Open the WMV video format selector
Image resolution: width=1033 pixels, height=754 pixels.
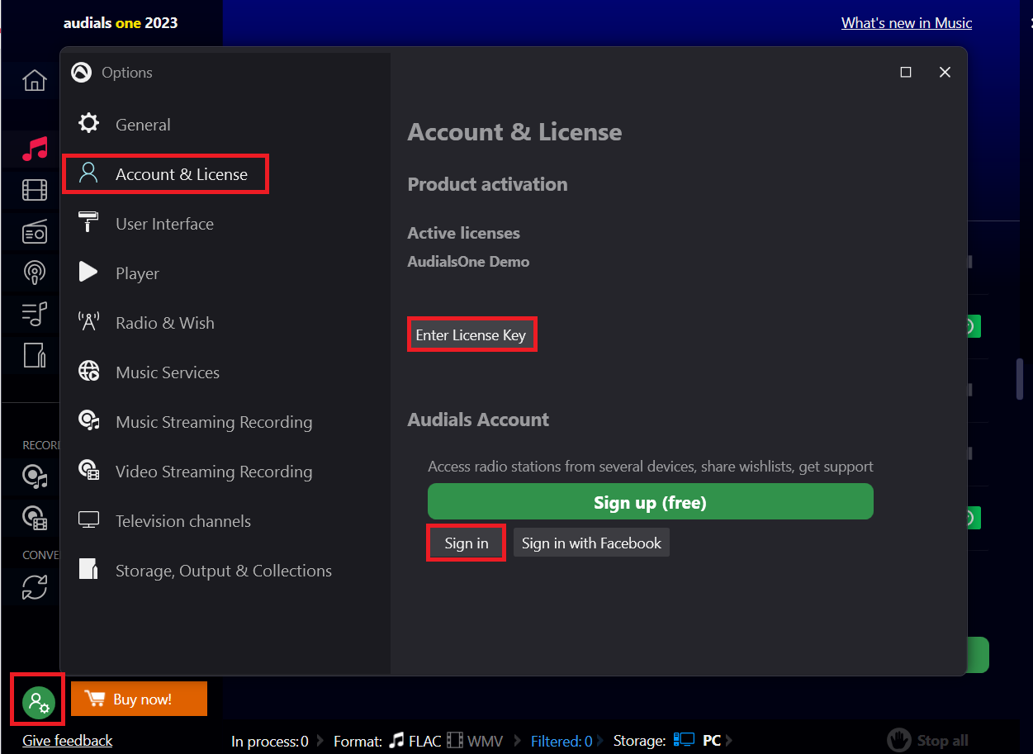475,741
